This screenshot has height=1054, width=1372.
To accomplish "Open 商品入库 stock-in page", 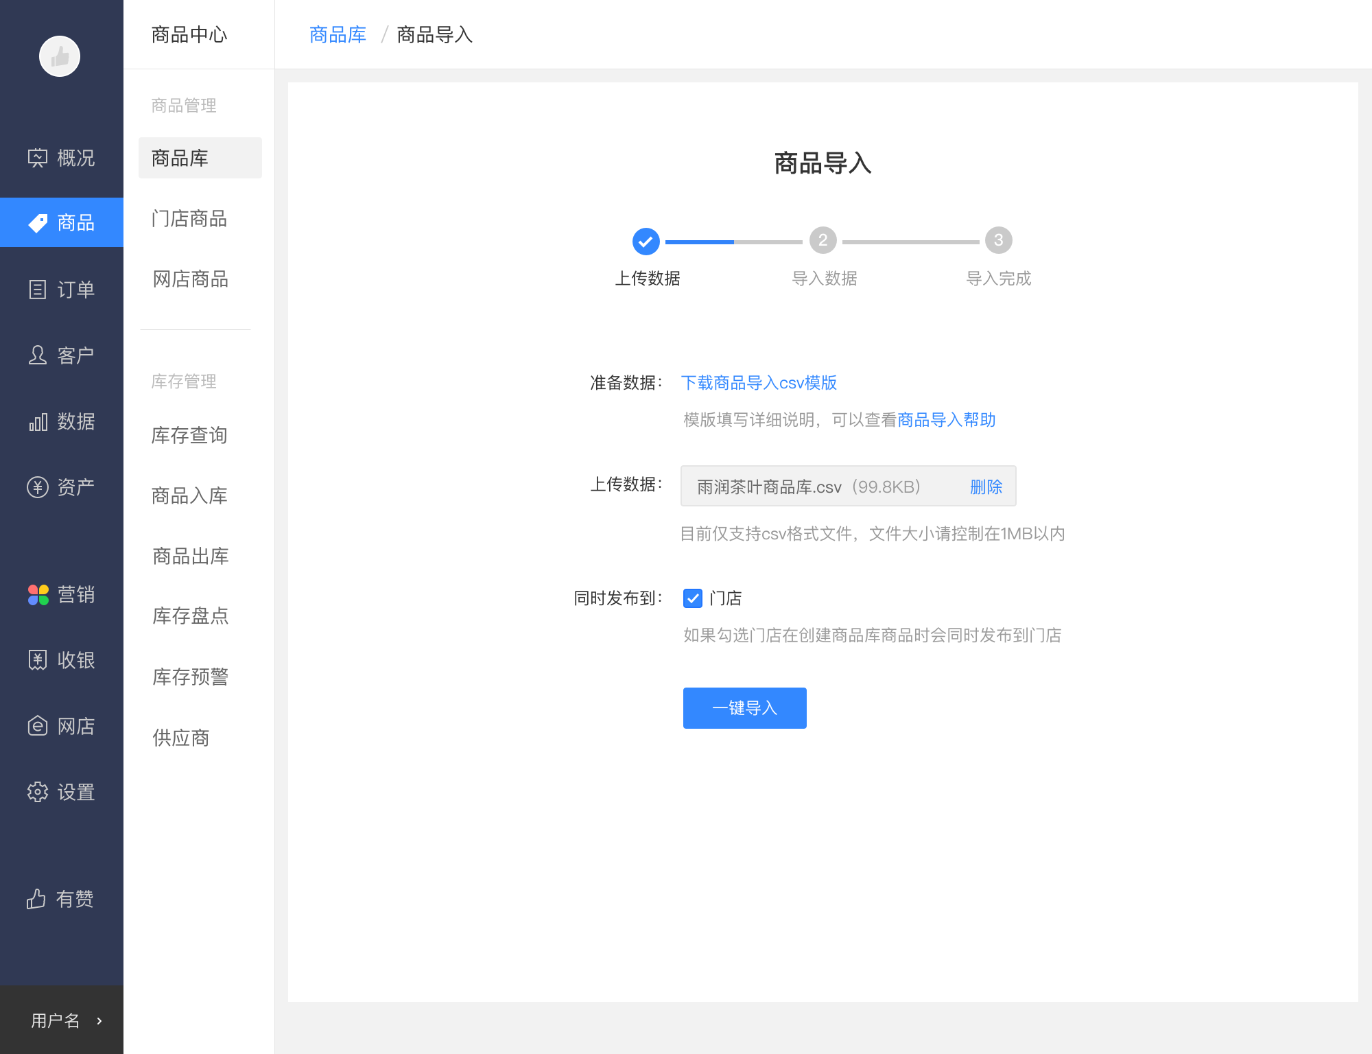I will click(189, 495).
